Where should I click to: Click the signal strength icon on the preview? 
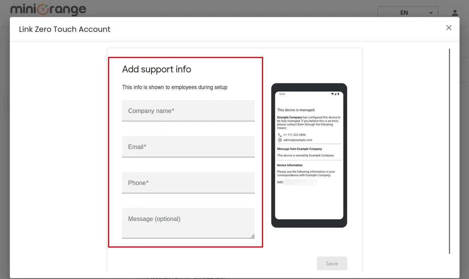pyautogui.click(x=336, y=94)
